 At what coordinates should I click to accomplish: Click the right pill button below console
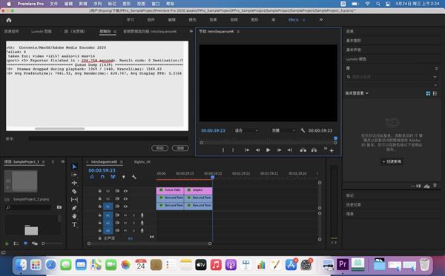tap(180, 148)
